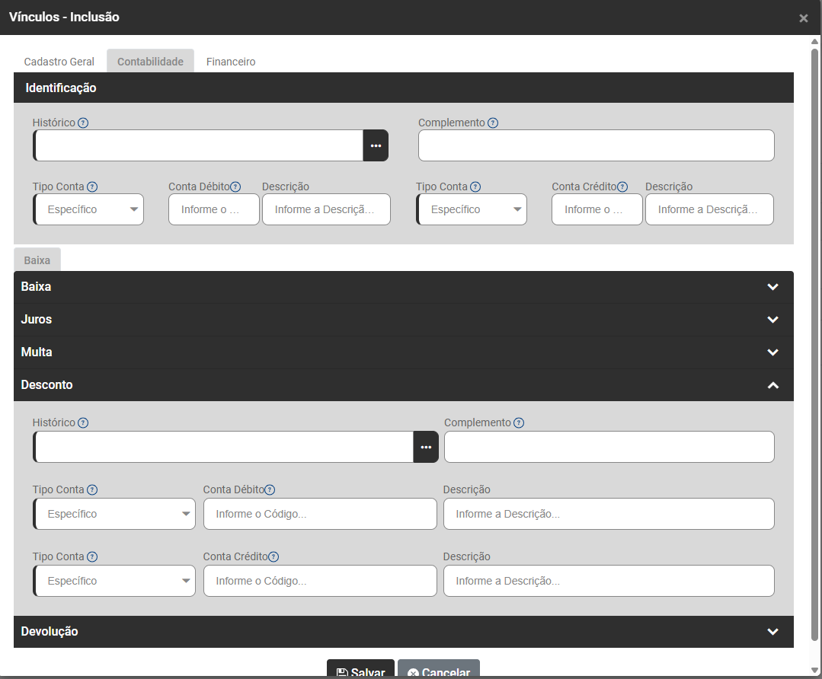The image size is (822, 679).
Task: Focus Conta Débito code field in Identificação
Action: pyautogui.click(x=214, y=209)
